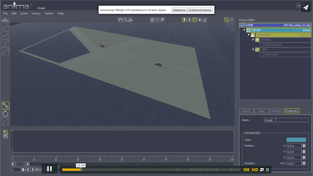Click the volume bars in video player
Image resolution: width=313 pixels, height=176 pixels.
246,170
